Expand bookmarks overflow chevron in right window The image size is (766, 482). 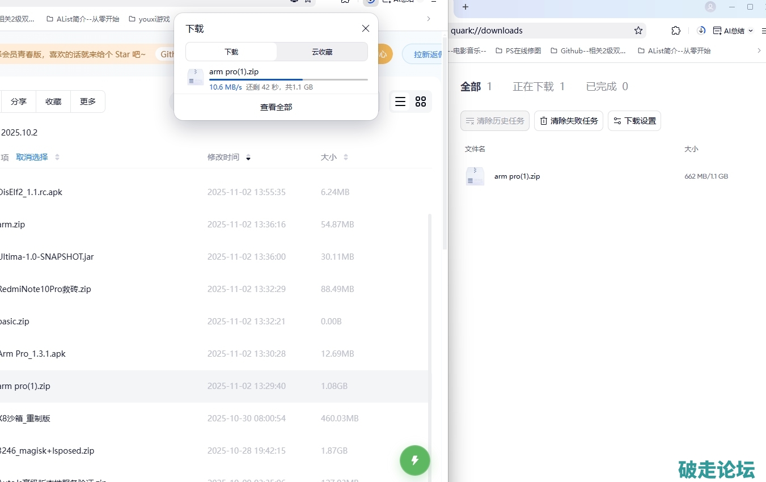coord(759,50)
